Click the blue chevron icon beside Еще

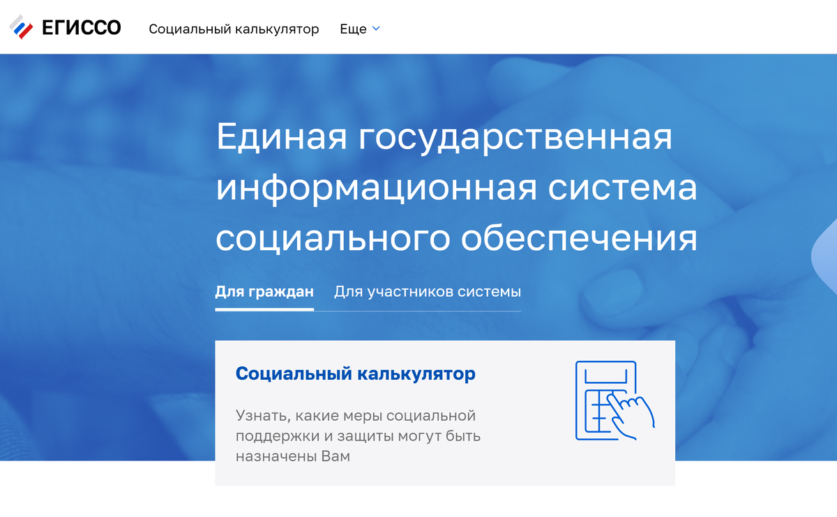377,29
